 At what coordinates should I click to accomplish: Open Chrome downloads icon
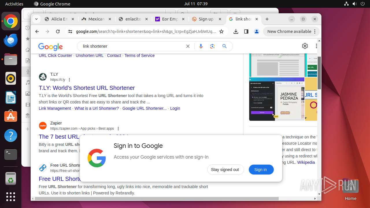point(236,31)
